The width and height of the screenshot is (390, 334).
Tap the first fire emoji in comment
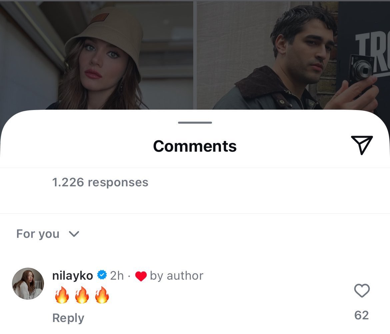[x=62, y=296]
